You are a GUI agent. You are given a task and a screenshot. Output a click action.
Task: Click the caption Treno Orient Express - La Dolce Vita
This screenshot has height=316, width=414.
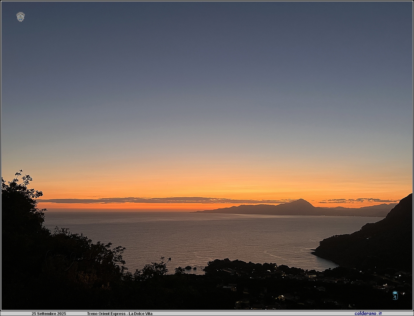(120, 314)
